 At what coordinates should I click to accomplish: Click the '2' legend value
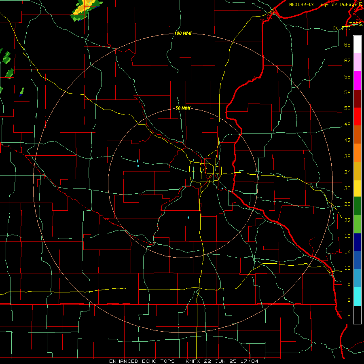click(349, 300)
